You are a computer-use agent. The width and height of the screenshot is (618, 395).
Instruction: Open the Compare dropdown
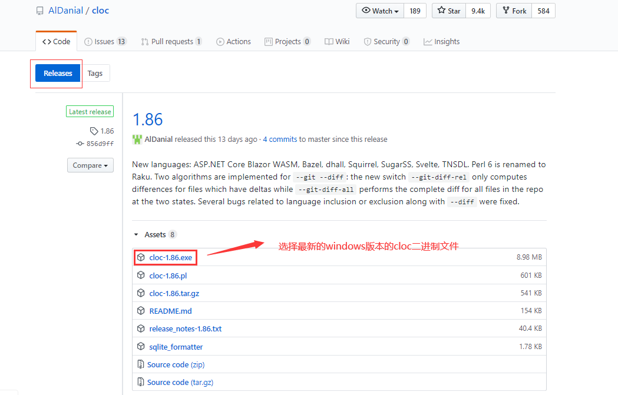[90, 165]
